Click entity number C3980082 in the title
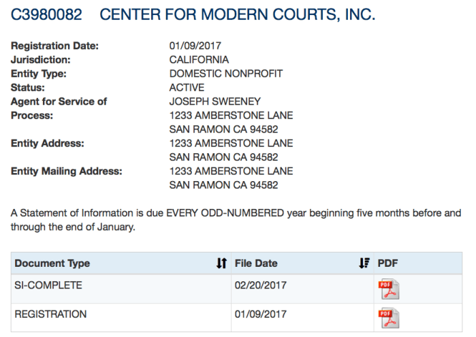This screenshot has width=476, height=337. [46, 15]
